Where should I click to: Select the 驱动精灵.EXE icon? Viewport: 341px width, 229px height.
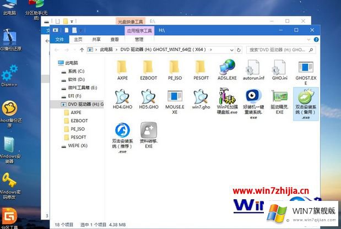(279, 96)
